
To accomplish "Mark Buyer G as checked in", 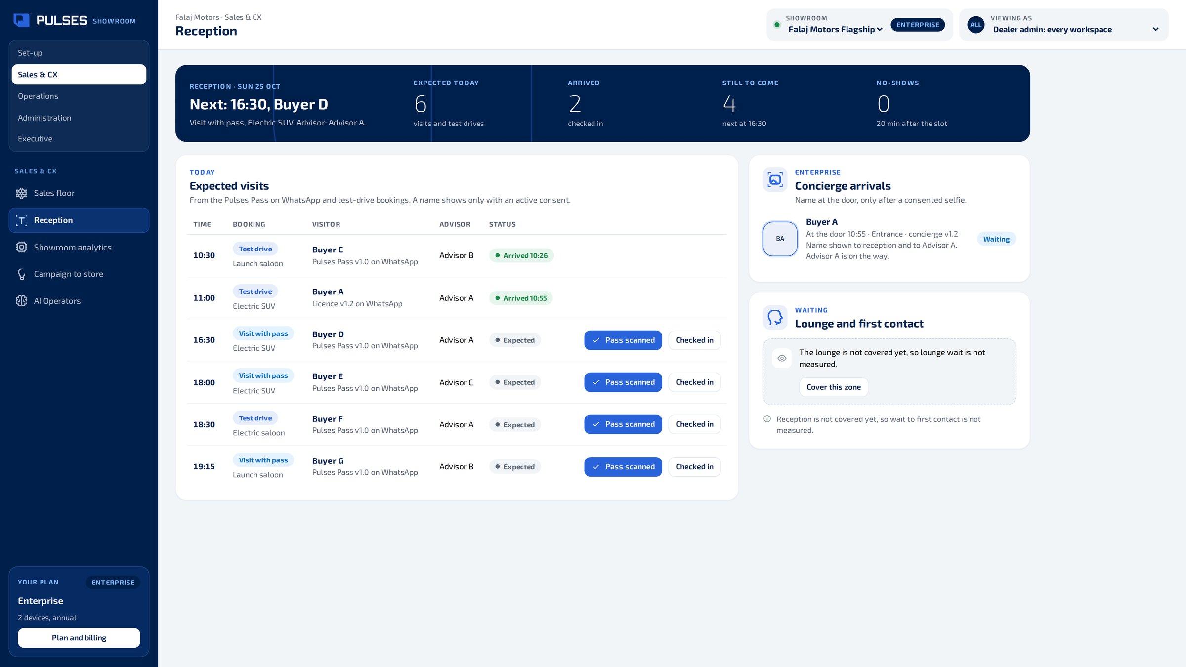I will coord(694,467).
